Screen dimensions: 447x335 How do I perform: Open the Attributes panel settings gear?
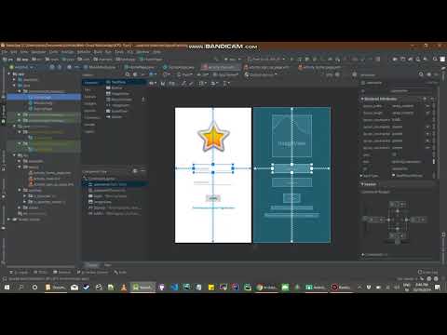pyautogui.click(x=429, y=74)
